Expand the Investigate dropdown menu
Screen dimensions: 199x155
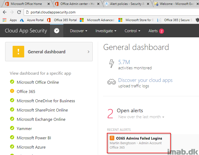(106, 31)
